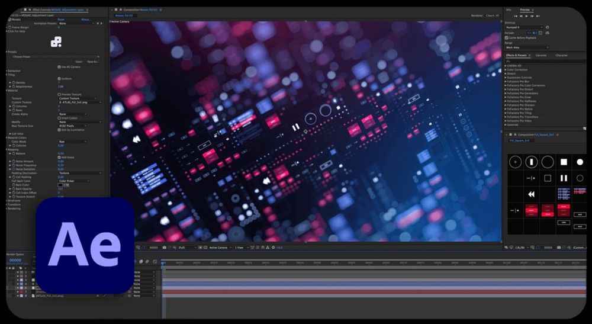Open Custom Texture layer dropdown ATLAS_FUI_5x5.png
This screenshot has width=592, height=324.
coord(80,102)
